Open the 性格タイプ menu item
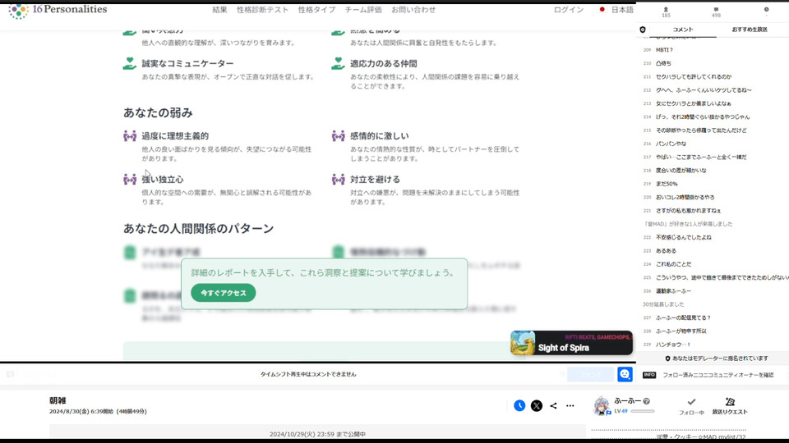789x443 pixels. coord(316,10)
